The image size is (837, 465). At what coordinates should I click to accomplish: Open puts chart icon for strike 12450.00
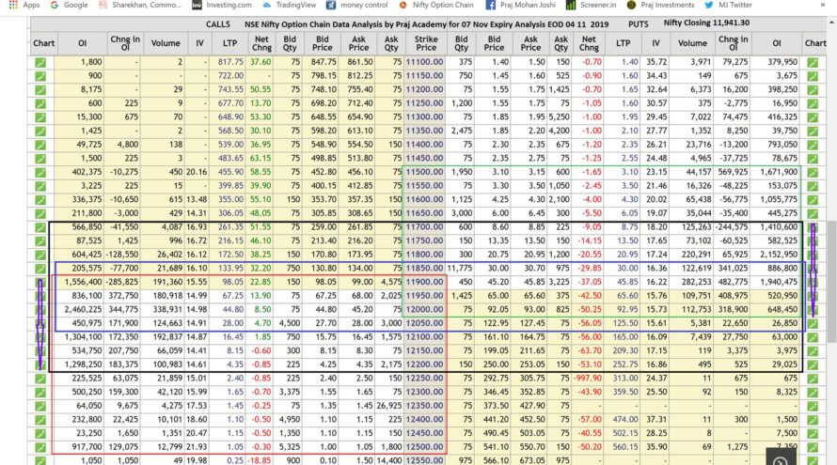coord(813,434)
